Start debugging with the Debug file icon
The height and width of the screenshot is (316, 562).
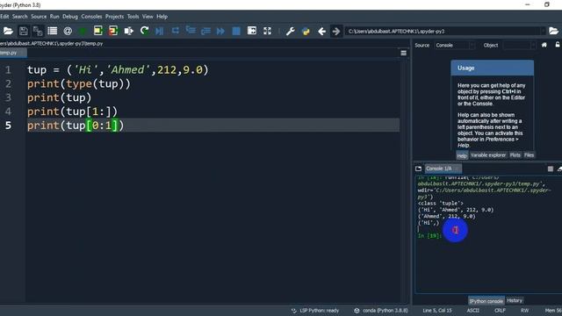click(160, 32)
